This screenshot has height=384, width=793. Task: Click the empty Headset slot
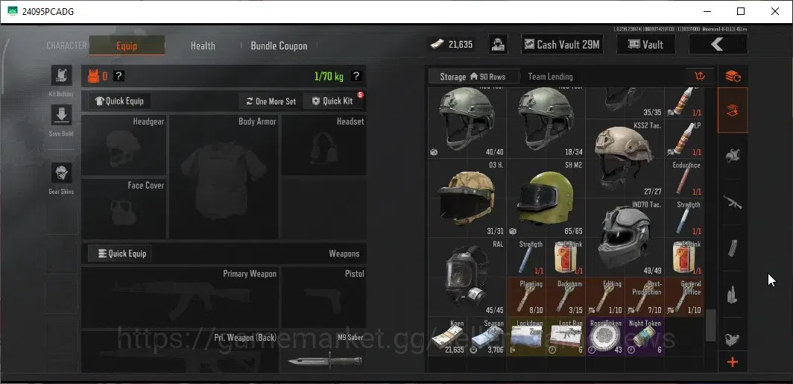(323, 145)
